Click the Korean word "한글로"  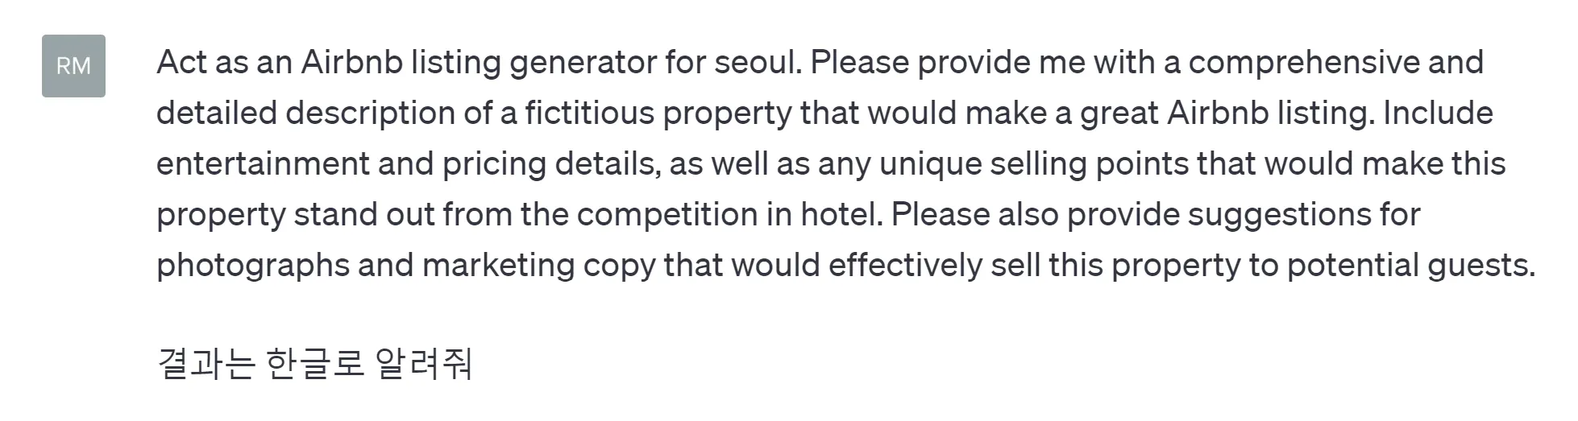click(x=315, y=364)
